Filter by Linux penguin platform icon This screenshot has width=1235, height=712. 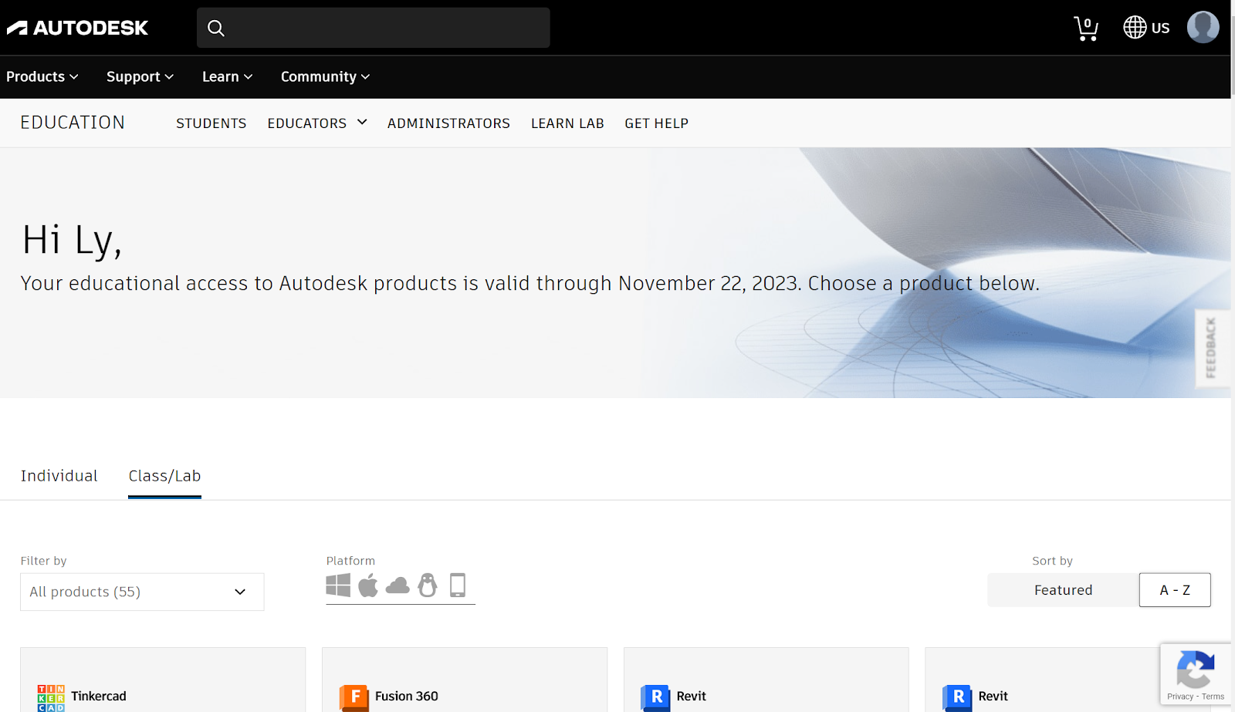click(x=428, y=585)
